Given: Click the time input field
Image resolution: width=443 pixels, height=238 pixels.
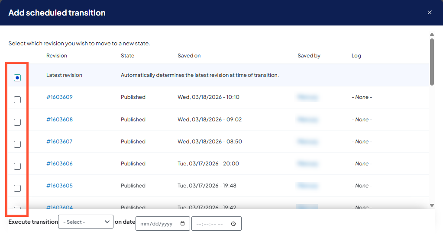Looking at the screenshot, I should pos(217,224).
